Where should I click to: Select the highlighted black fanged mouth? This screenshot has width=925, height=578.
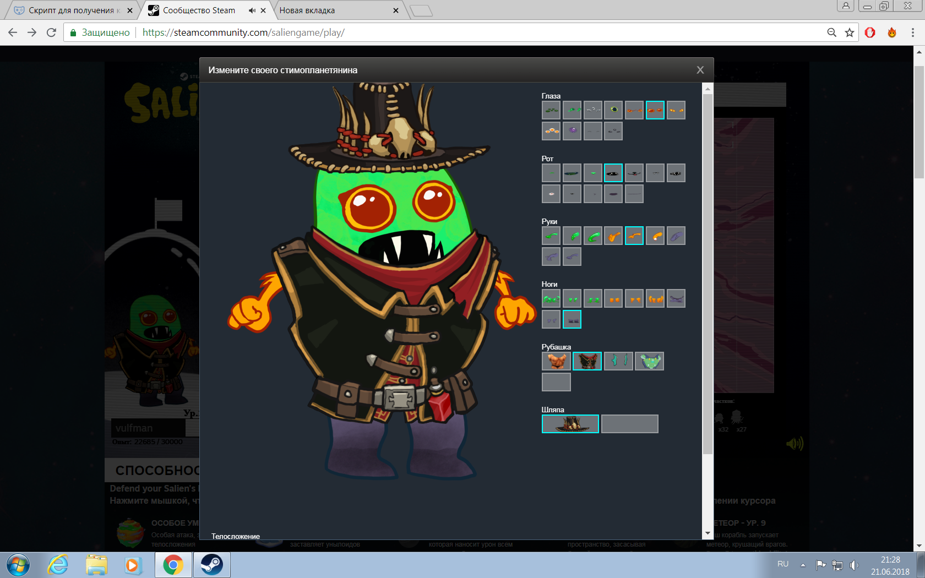click(x=613, y=173)
